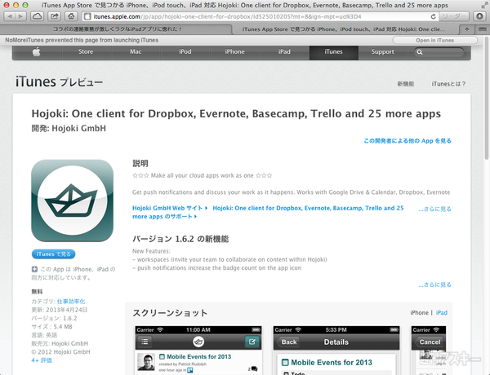Open iPhone in Apple navigation bar
The image size is (490, 375).
point(234,52)
